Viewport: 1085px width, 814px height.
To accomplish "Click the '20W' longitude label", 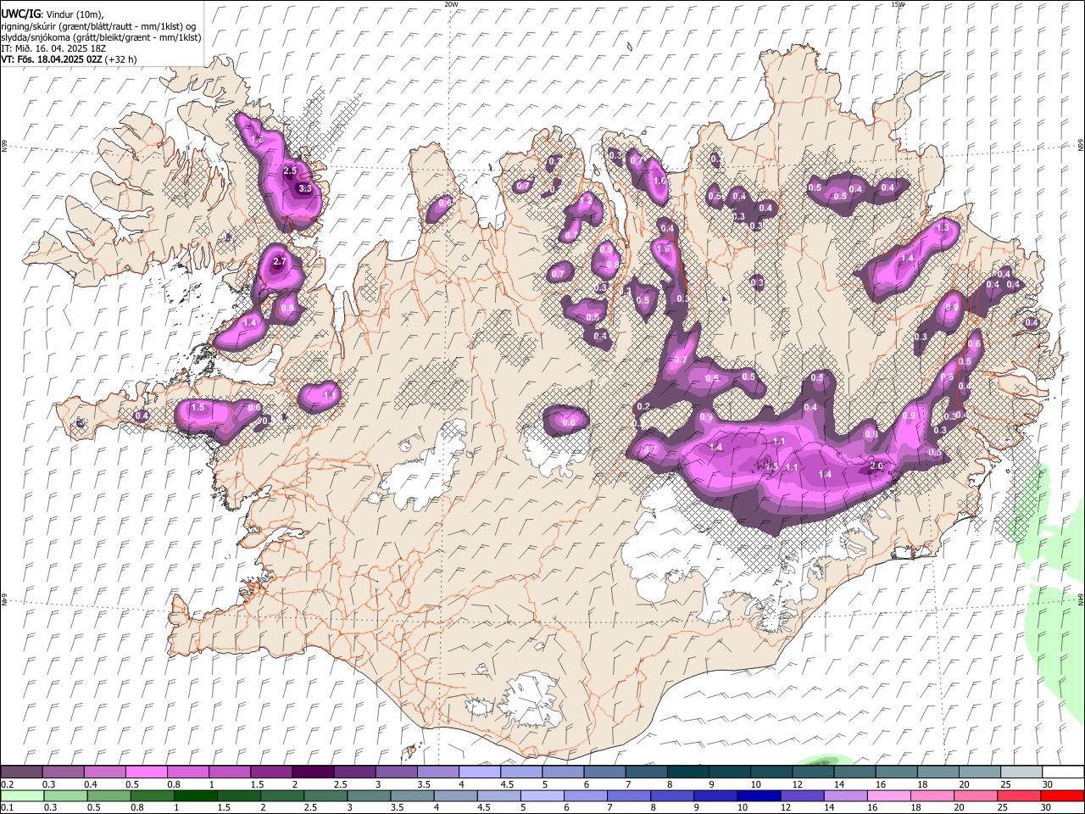I will point(451,4).
